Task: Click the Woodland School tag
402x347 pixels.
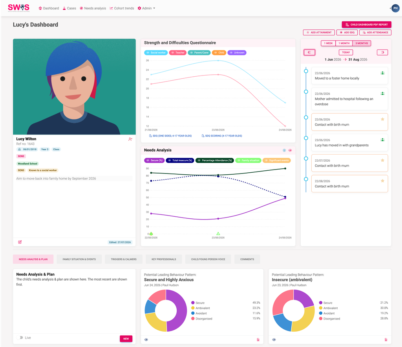Action: (x=27, y=164)
